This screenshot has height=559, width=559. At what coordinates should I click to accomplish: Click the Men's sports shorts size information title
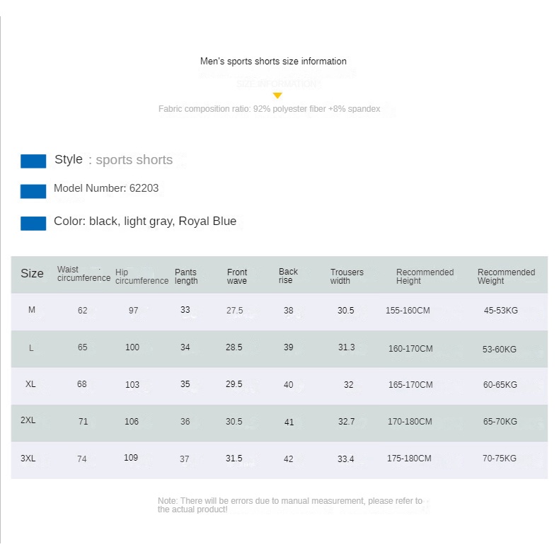[x=273, y=62]
